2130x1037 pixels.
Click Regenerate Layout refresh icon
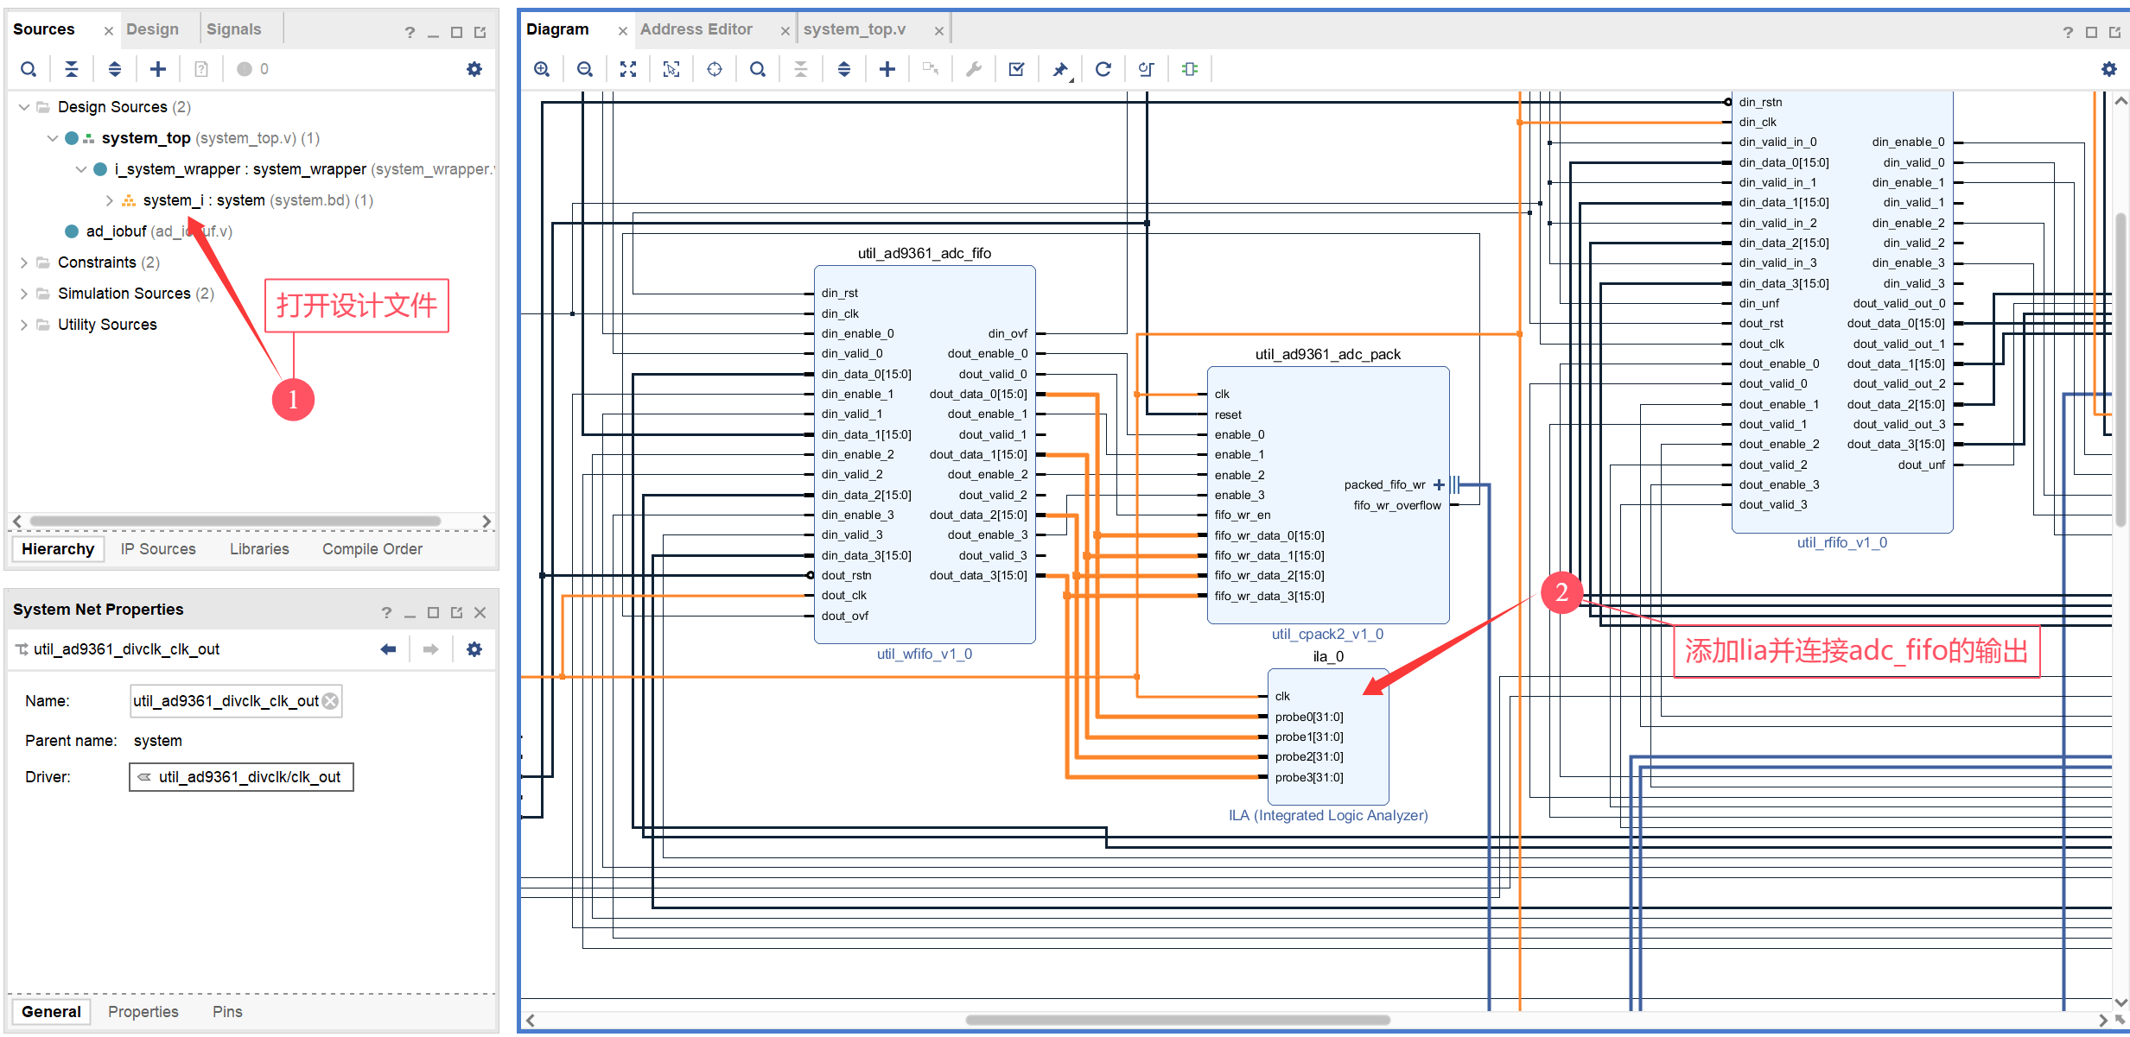point(1103,69)
